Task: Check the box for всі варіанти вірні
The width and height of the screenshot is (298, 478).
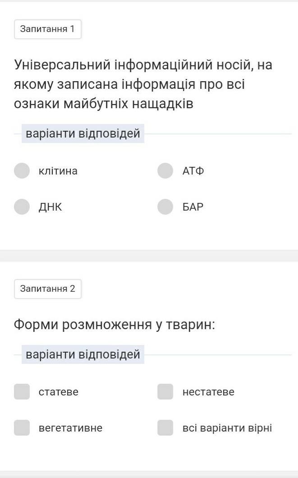Action: pyautogui.click(x=165, y=428)
